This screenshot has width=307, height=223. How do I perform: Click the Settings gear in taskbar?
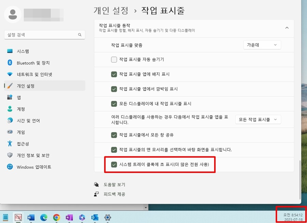coord(108,217)
